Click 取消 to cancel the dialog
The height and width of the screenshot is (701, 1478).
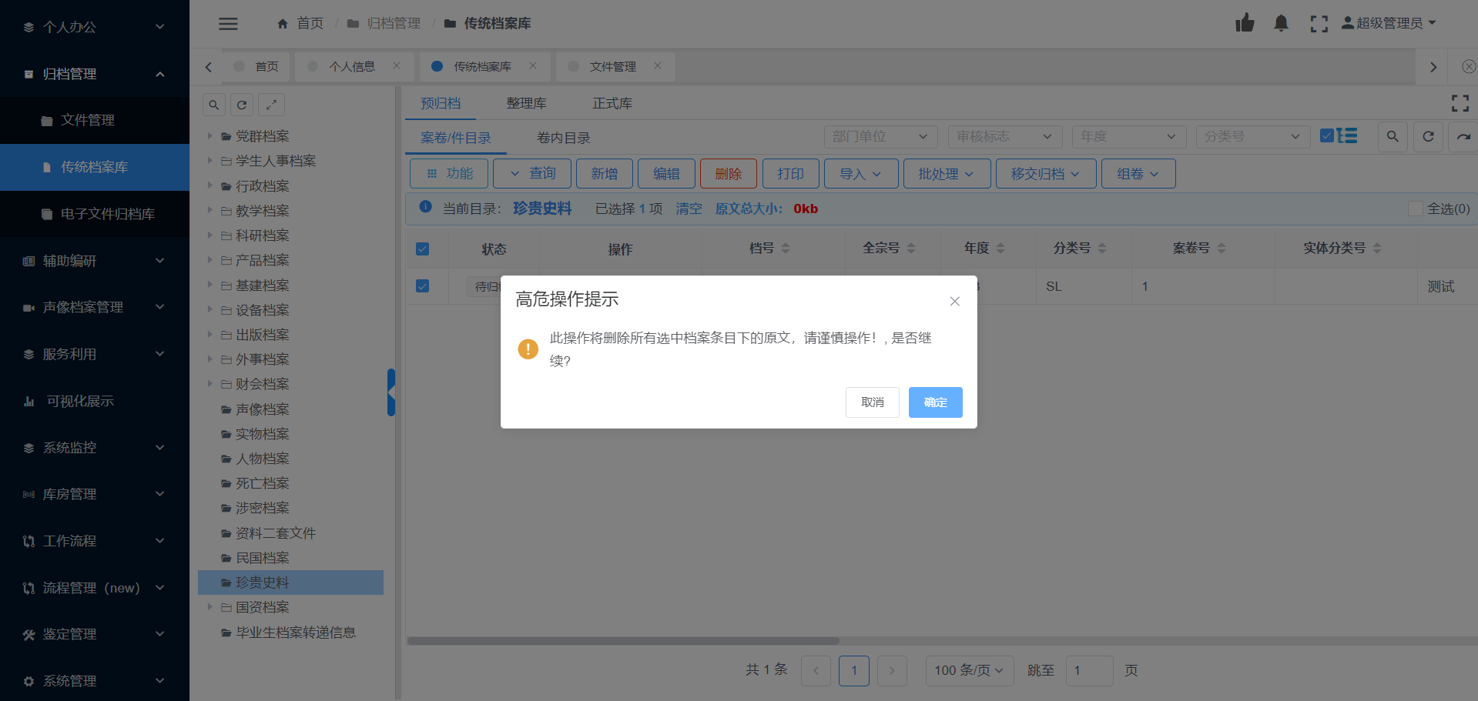pos(872,402)
